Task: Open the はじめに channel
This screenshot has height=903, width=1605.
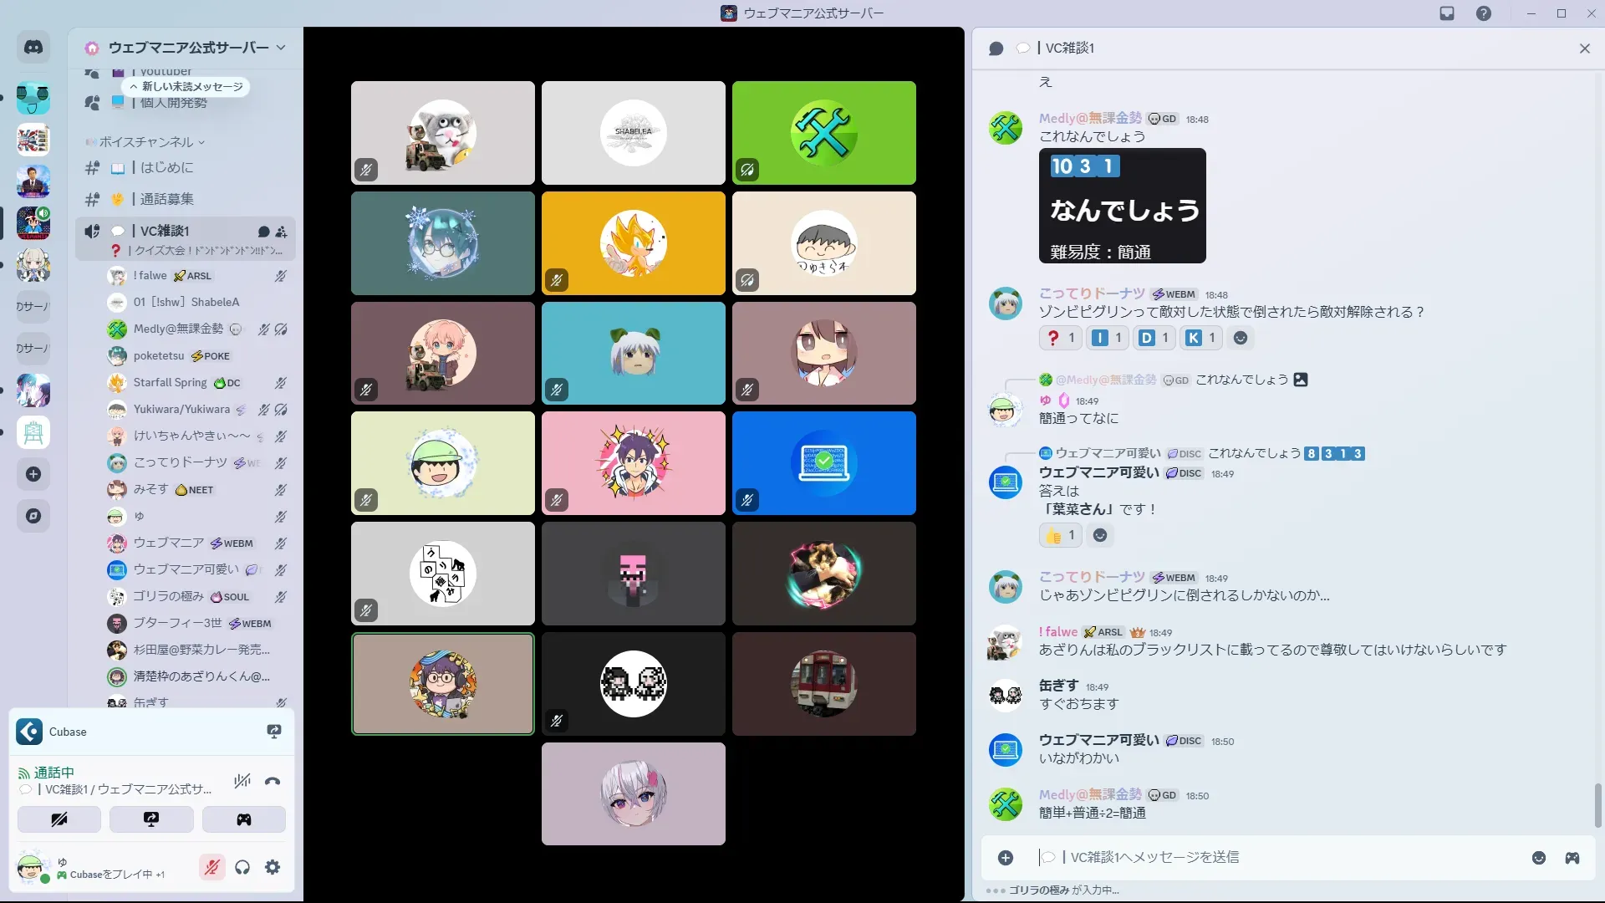Action: coord(166,168)
